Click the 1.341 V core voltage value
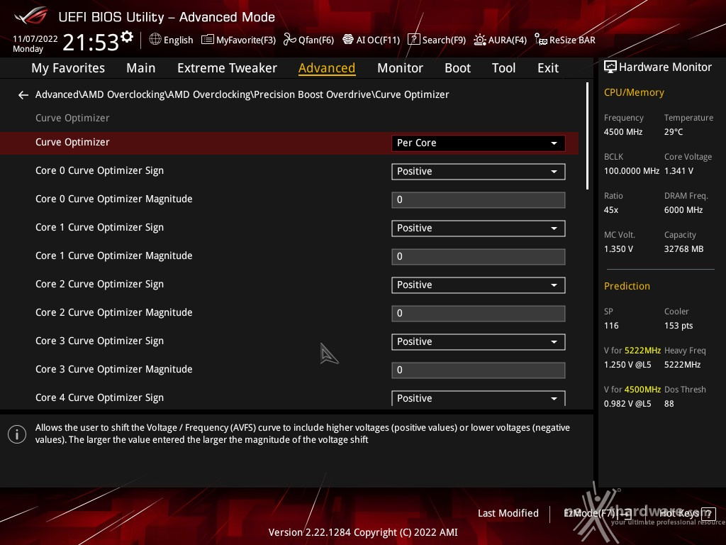 pos(678,171)
